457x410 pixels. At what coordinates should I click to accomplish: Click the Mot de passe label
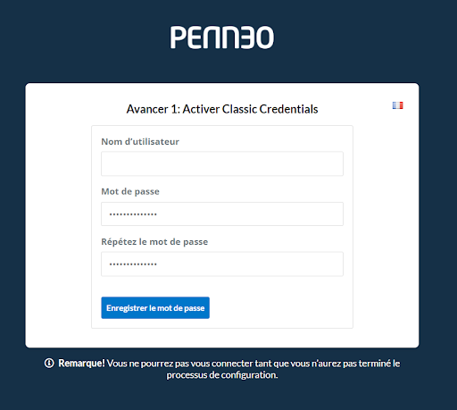pyautogui.click(x=130, y=191)
